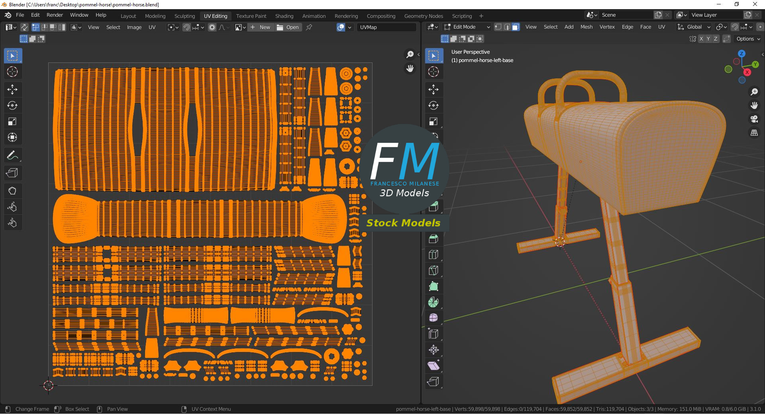Open the Mesh menu in 3D viewport
The width and height of the screenshot is (765, 414).
click(586, 27)
